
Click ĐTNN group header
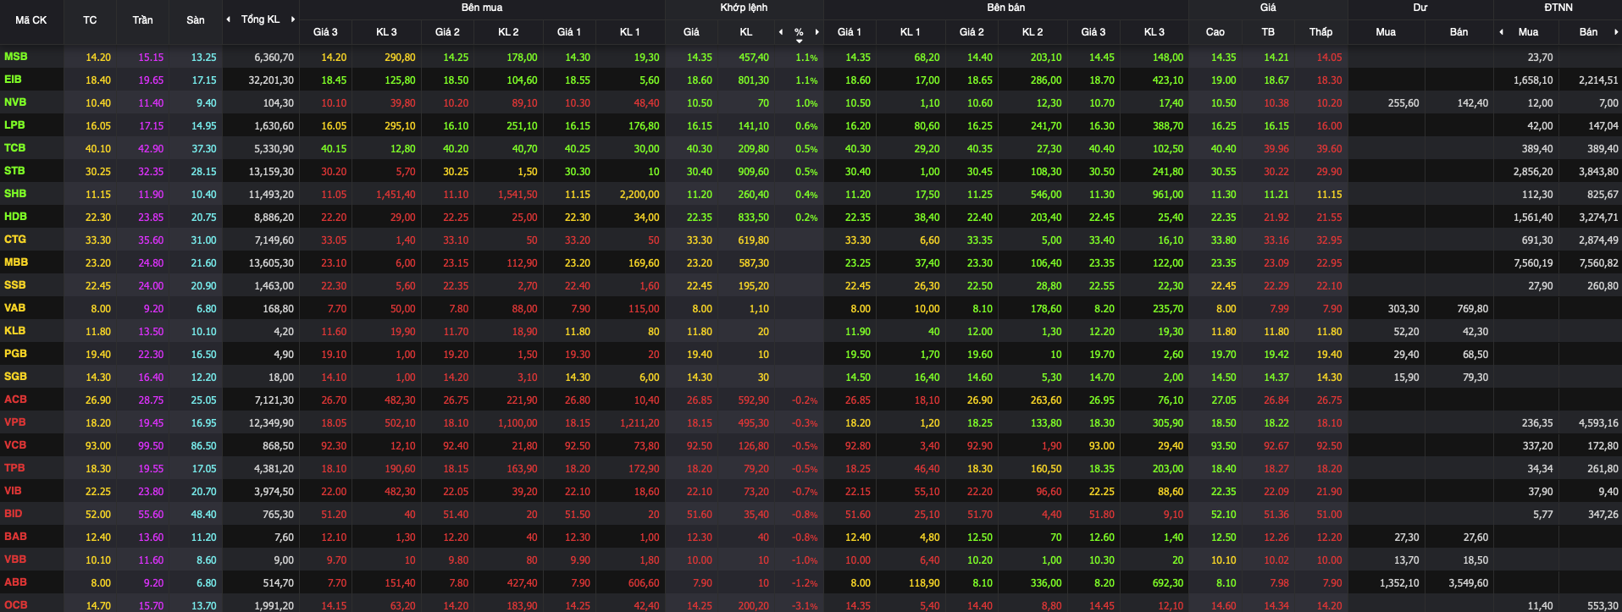tap(1558, 8)
